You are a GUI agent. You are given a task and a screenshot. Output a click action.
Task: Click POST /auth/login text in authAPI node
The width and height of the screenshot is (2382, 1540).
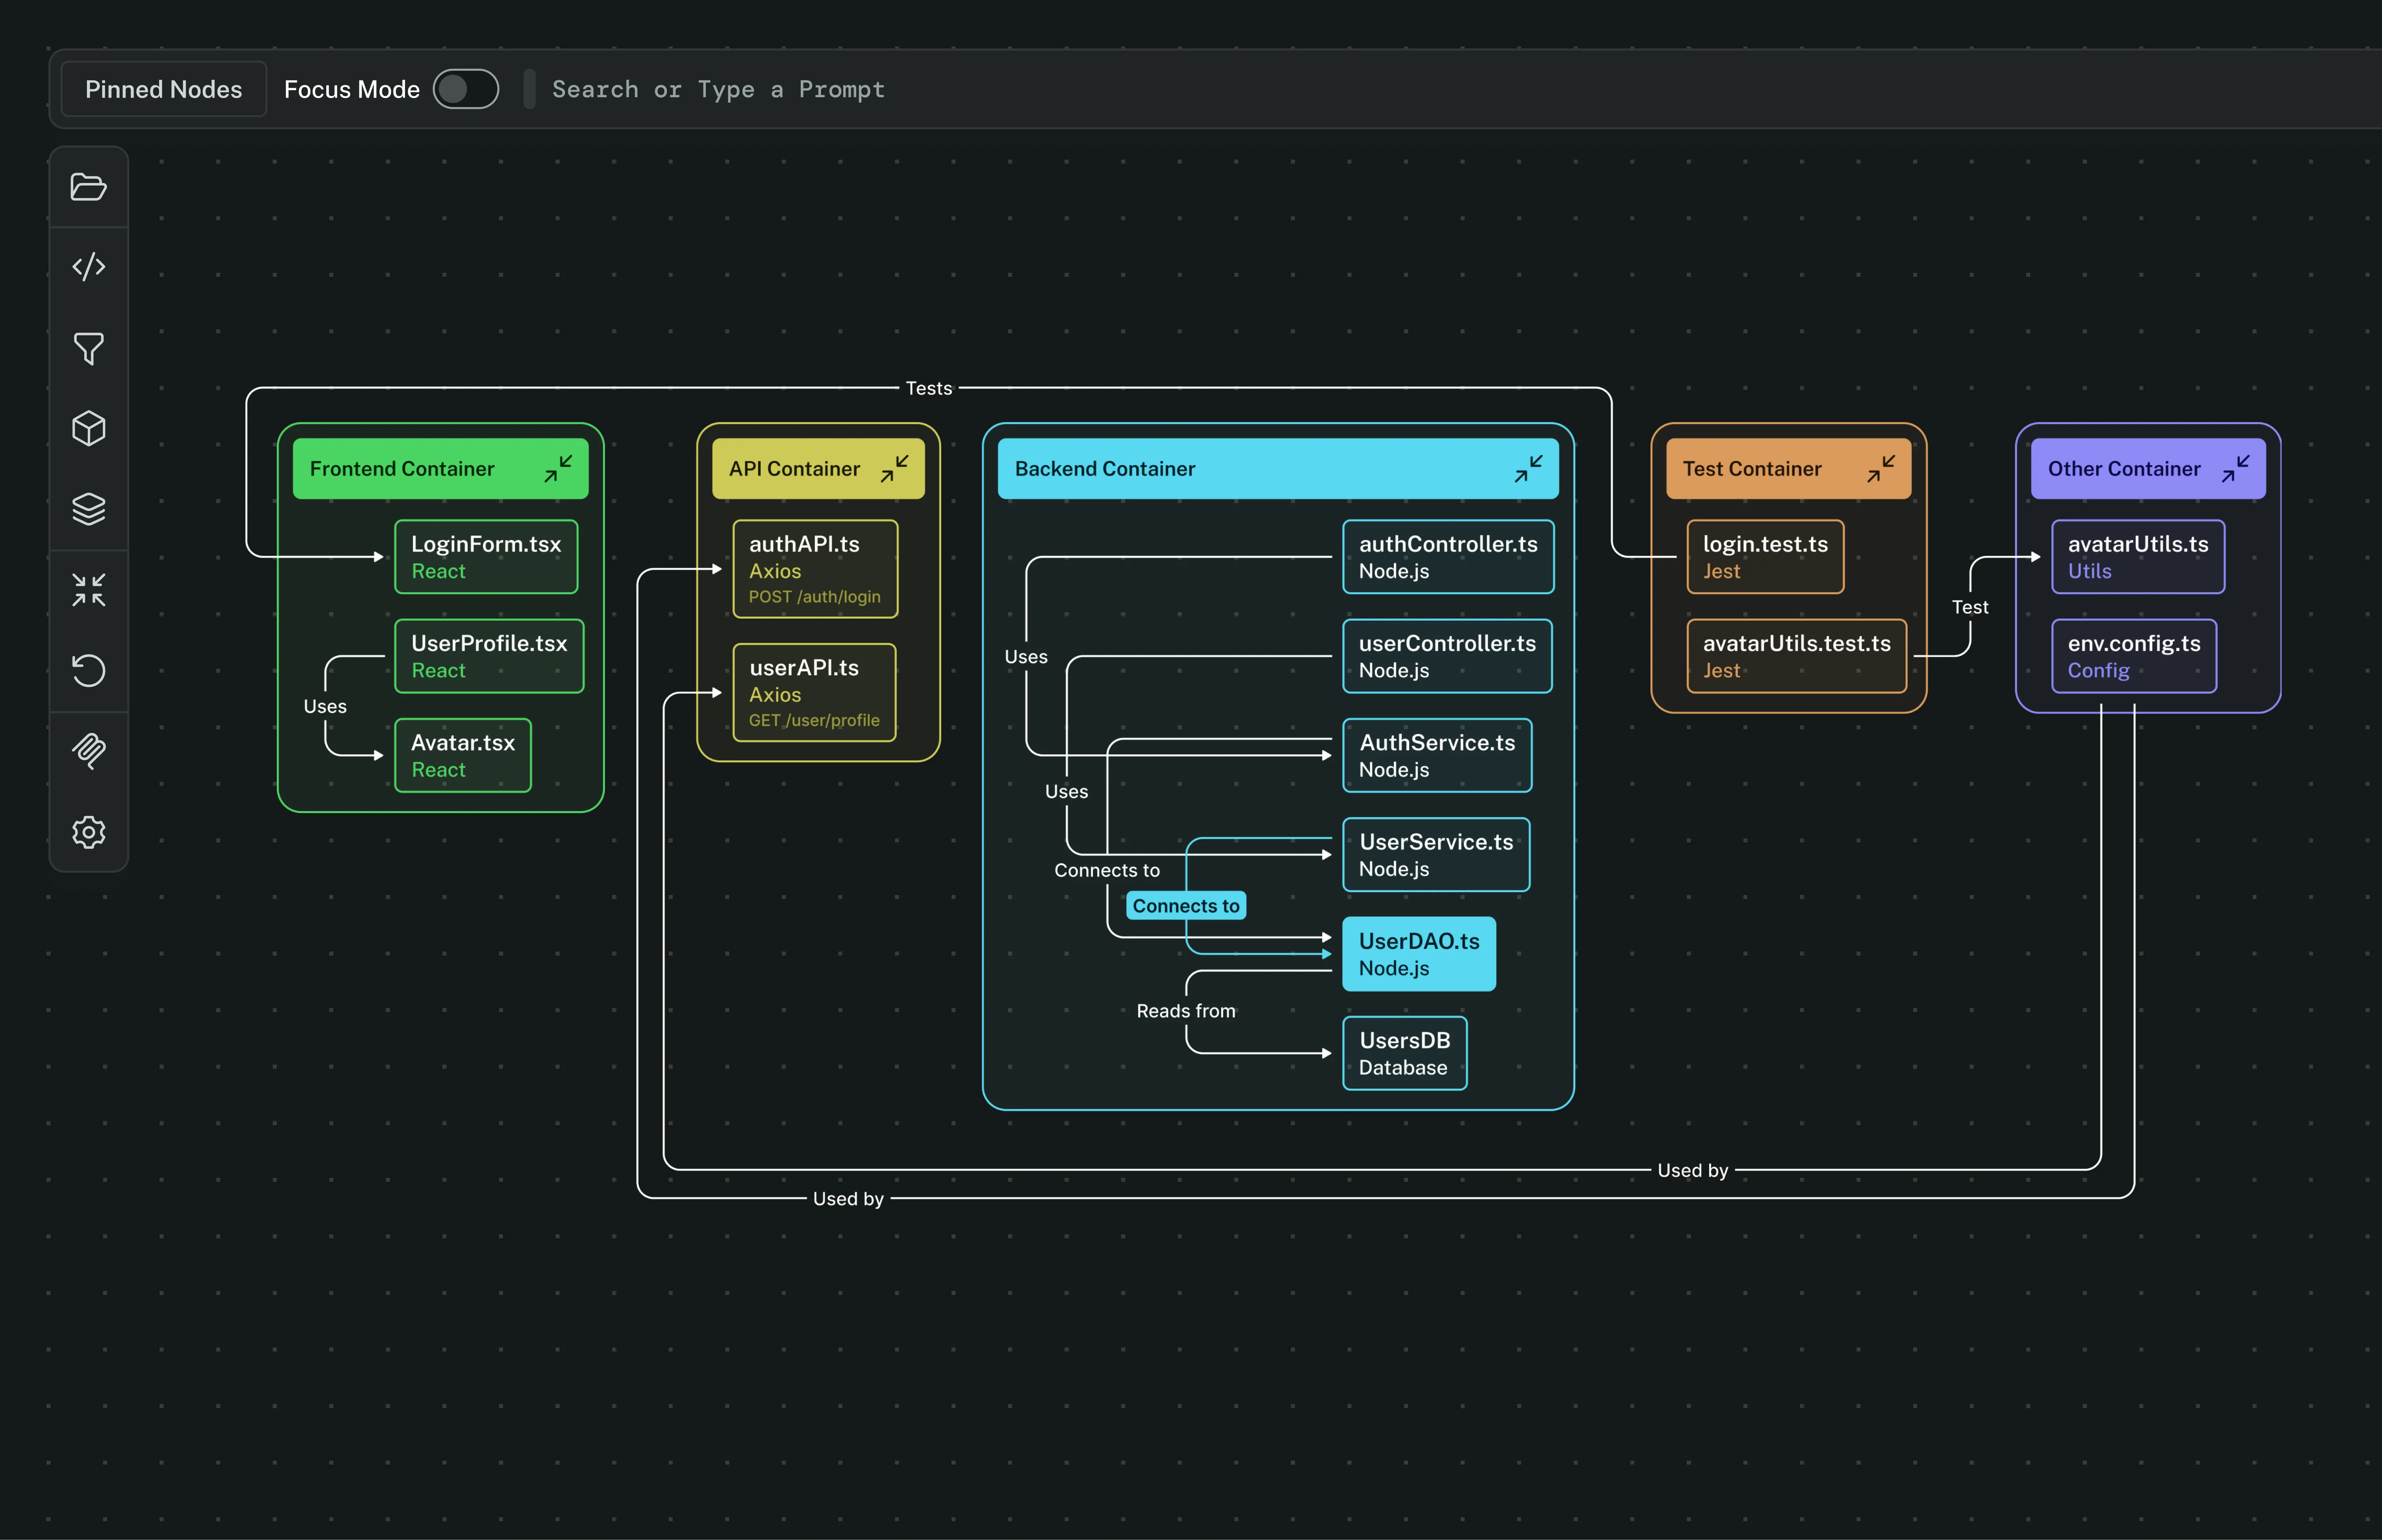point(815,597)
